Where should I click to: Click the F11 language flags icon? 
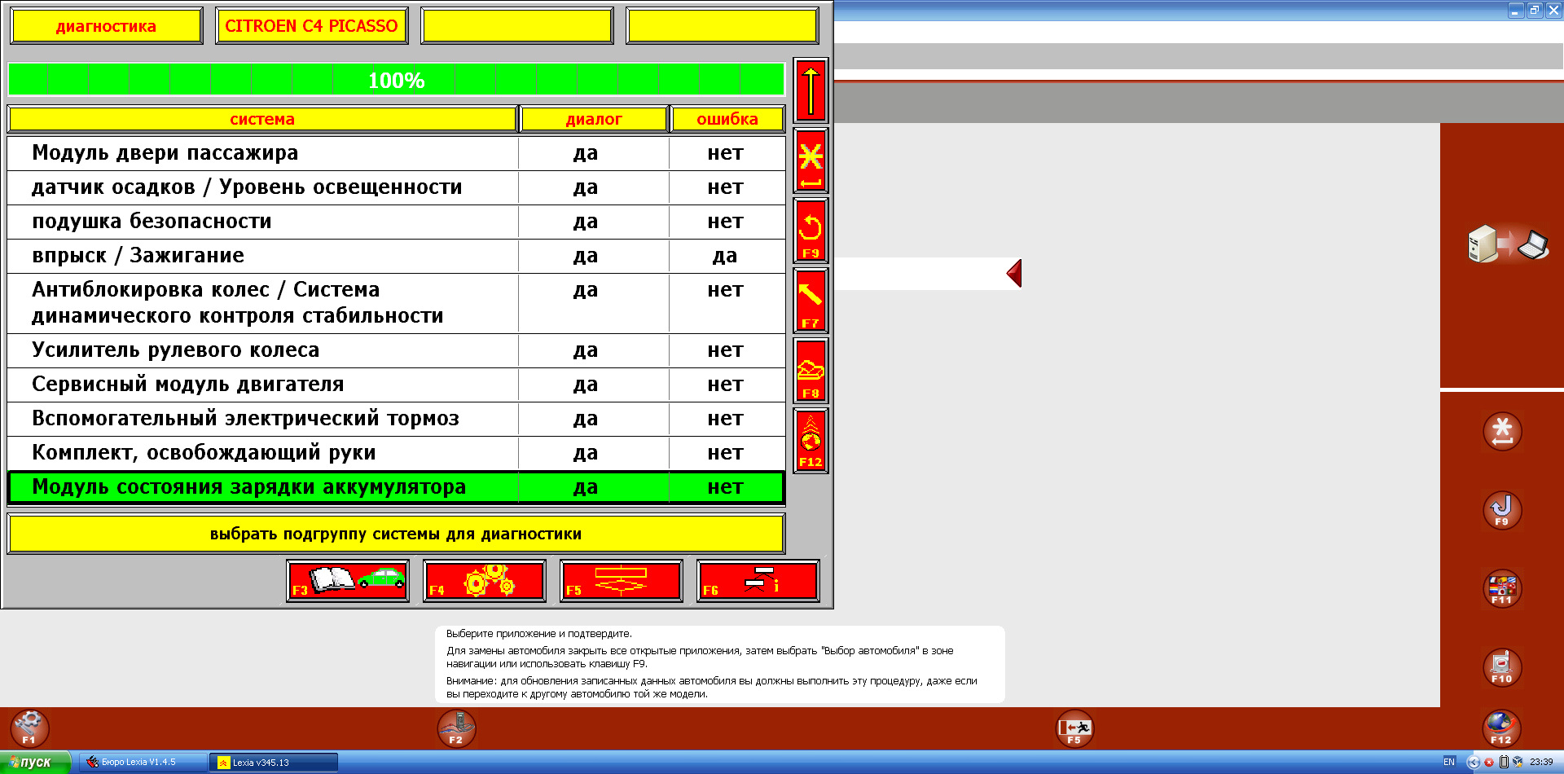pyautogui.click(x=1502, y=589)
